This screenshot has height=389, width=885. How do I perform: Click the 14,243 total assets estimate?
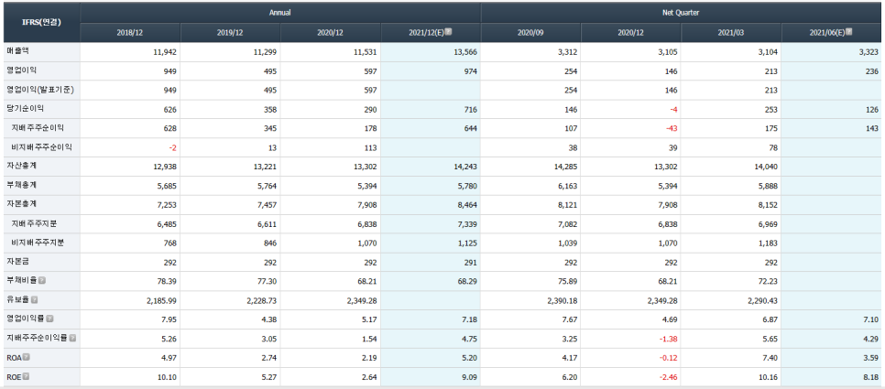(465, 167)
